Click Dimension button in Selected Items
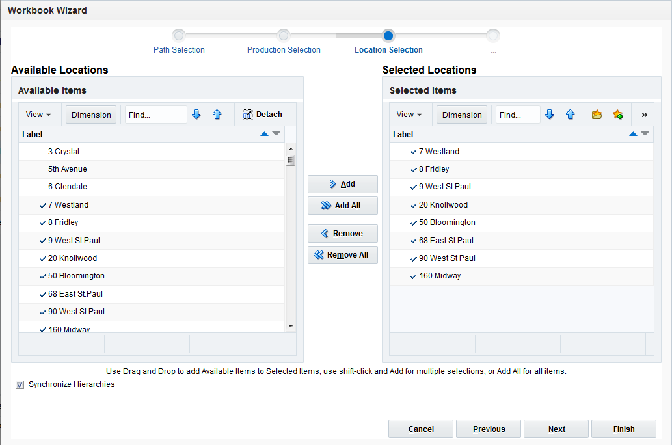Viewport: 672px width, 445px height. 462,115
